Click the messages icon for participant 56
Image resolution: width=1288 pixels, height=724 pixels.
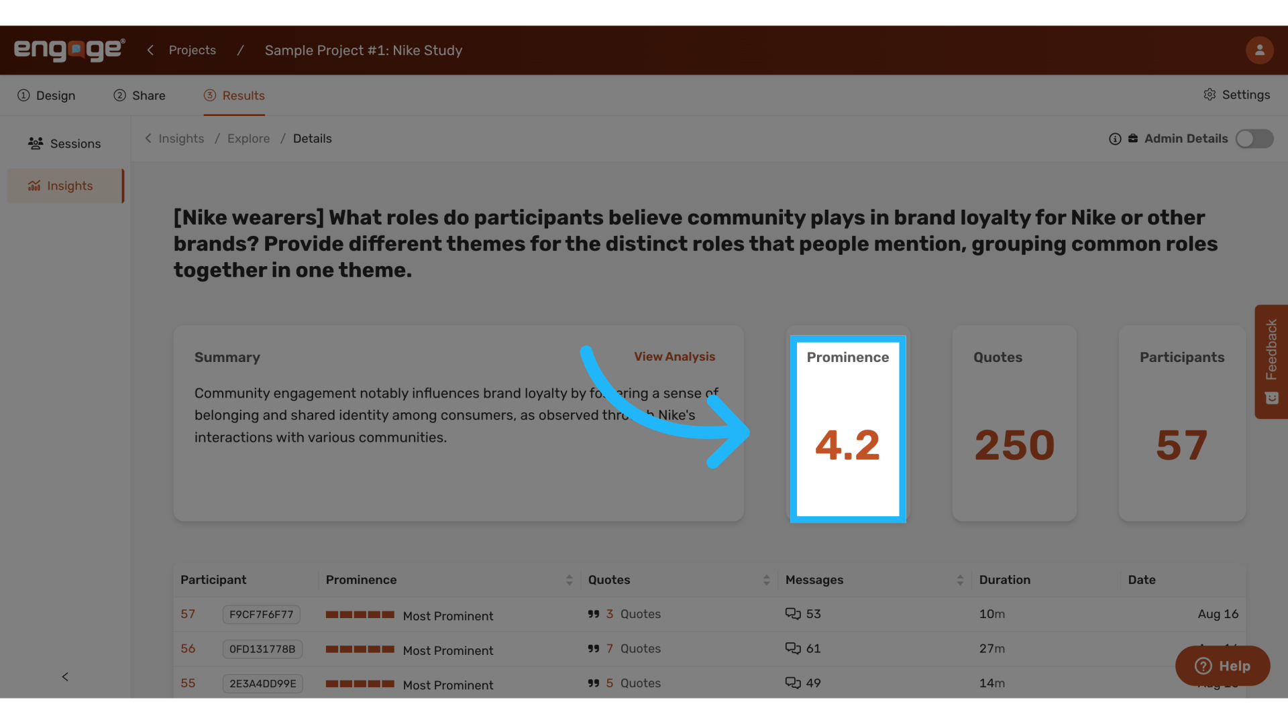[x=793, y=648]
